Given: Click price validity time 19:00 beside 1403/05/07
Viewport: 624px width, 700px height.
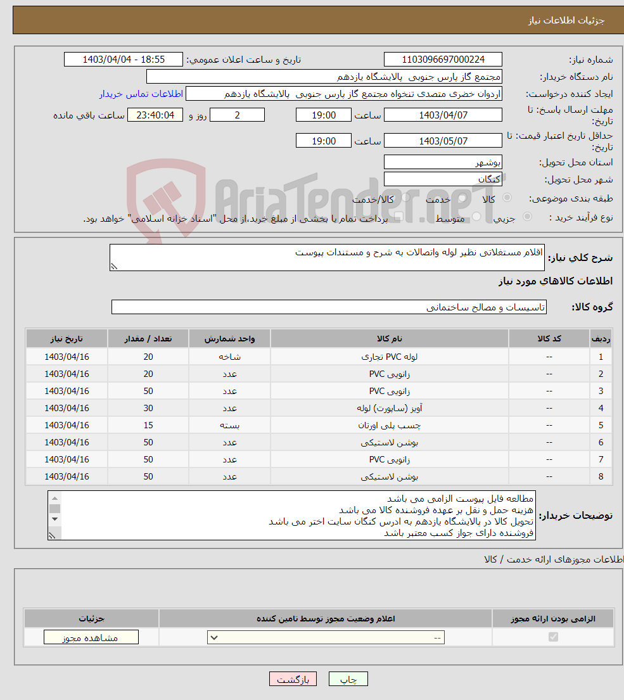Looking at the screenshot, I should (324, 141).
